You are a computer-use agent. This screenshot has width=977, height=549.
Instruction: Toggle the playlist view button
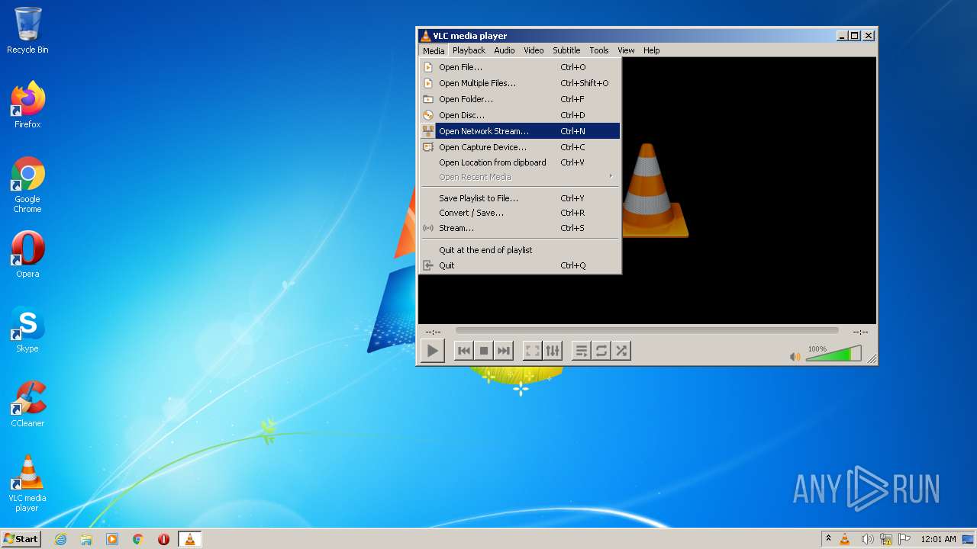tap(582, 351)
